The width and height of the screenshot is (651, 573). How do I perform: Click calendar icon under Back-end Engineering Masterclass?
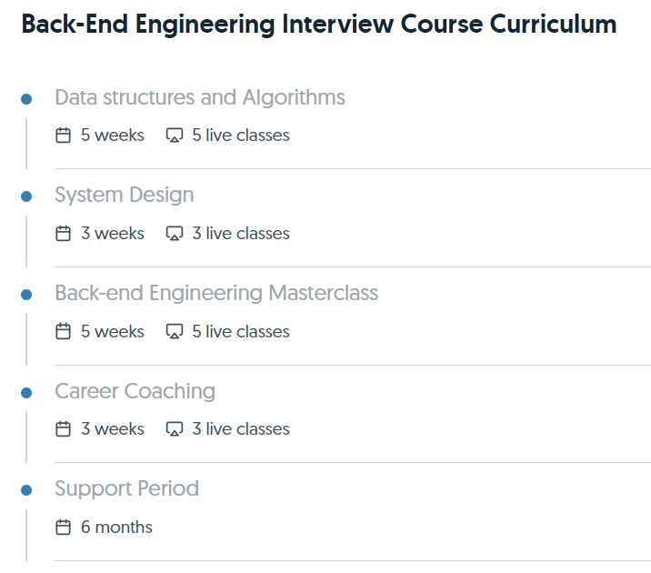click(x=64, y=332)
